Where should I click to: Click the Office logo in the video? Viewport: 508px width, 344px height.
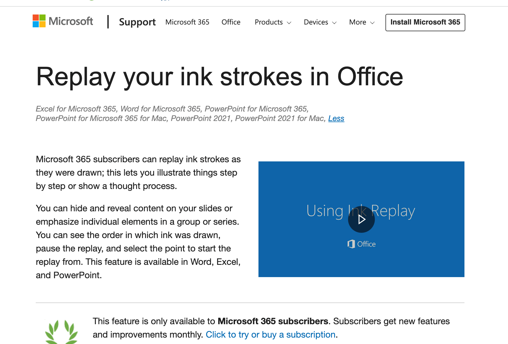pyautogui.click(x=361, y=244)
